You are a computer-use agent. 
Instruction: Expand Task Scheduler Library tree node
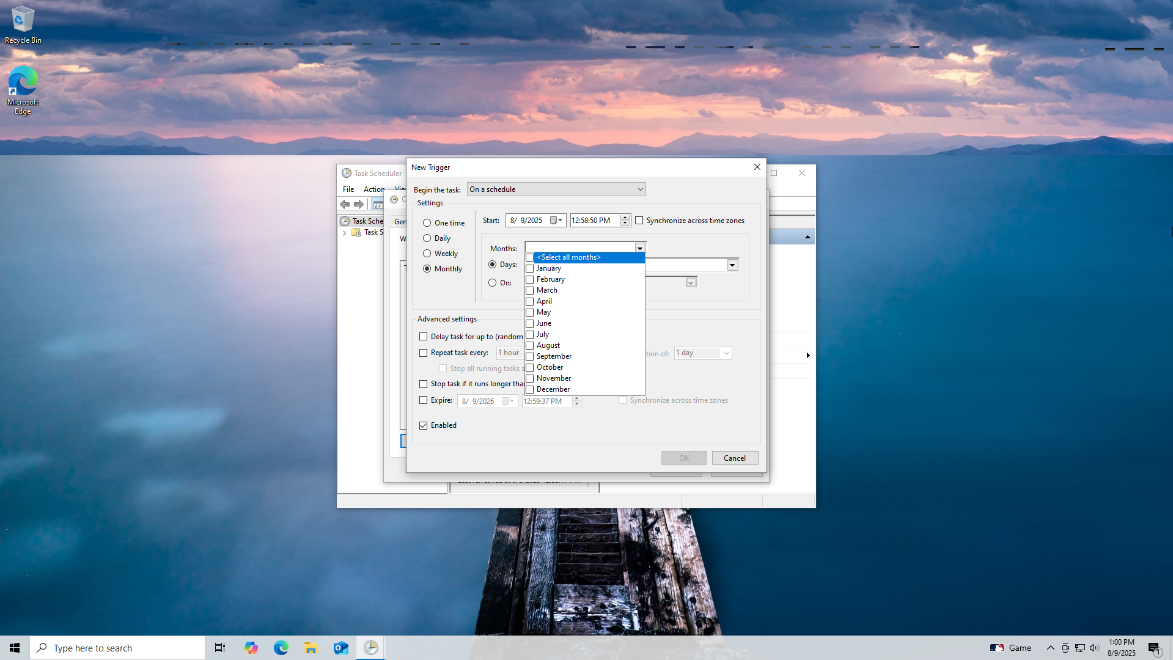coord(345,233)
